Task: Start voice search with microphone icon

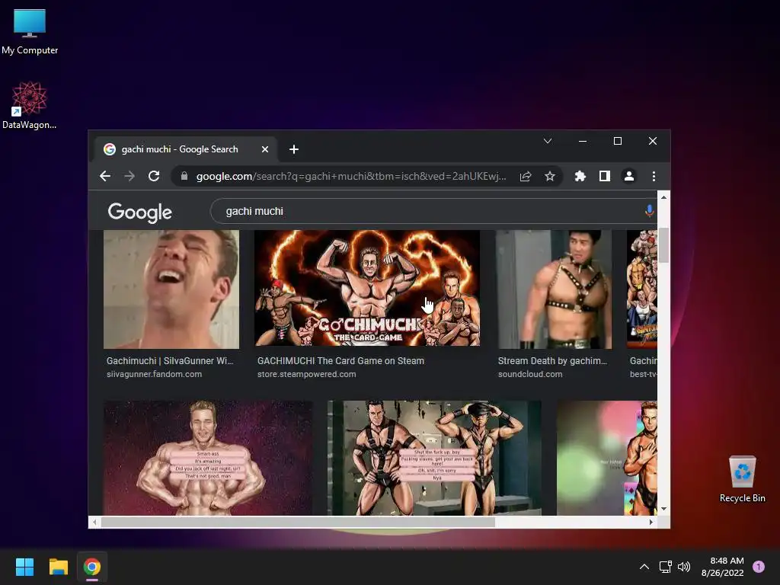Action: 649,211
